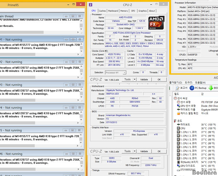This screenshot has width=218, height=176.
Task: Select the Memory tab in CPU-Z
Action: click(x=124, y=11)
